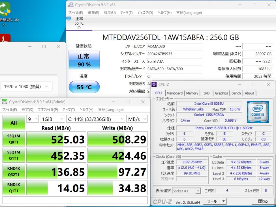Open ファイル(F) menu in CrystalDiskMark
The image size is (276, 207).
10,110
